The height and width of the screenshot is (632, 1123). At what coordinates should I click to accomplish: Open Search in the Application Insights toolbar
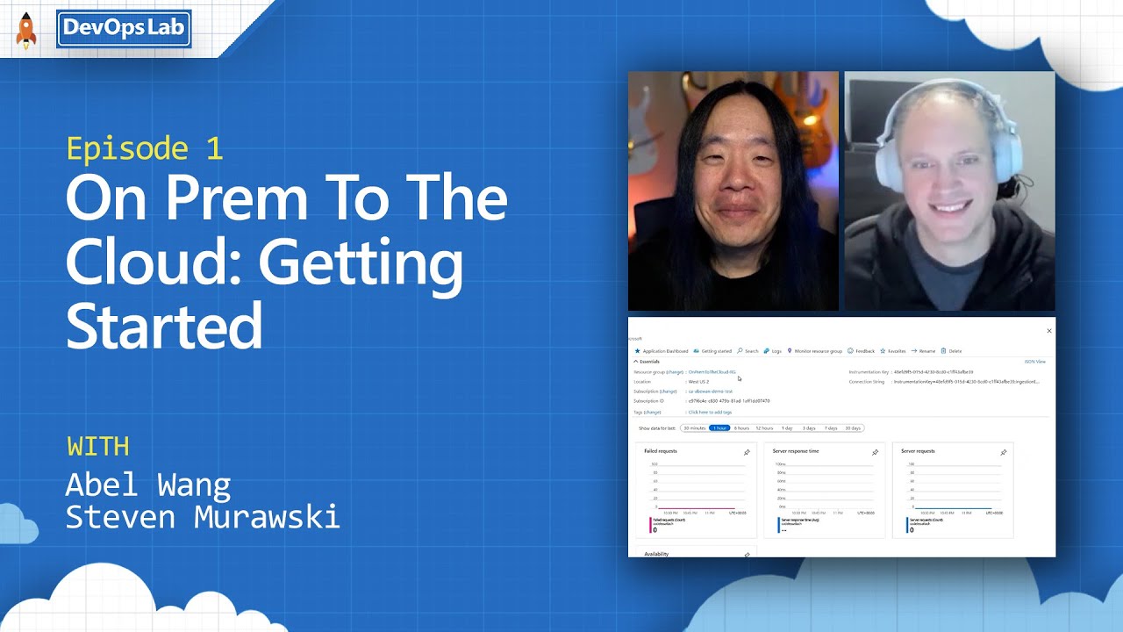[x=748, y=351]
